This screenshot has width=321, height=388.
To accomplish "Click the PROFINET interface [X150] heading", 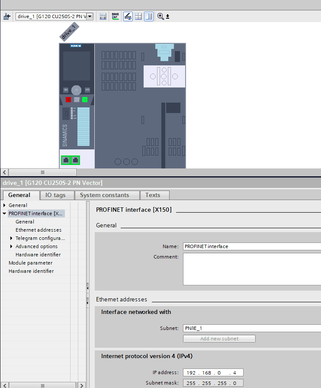I will [x=134, y=210].
